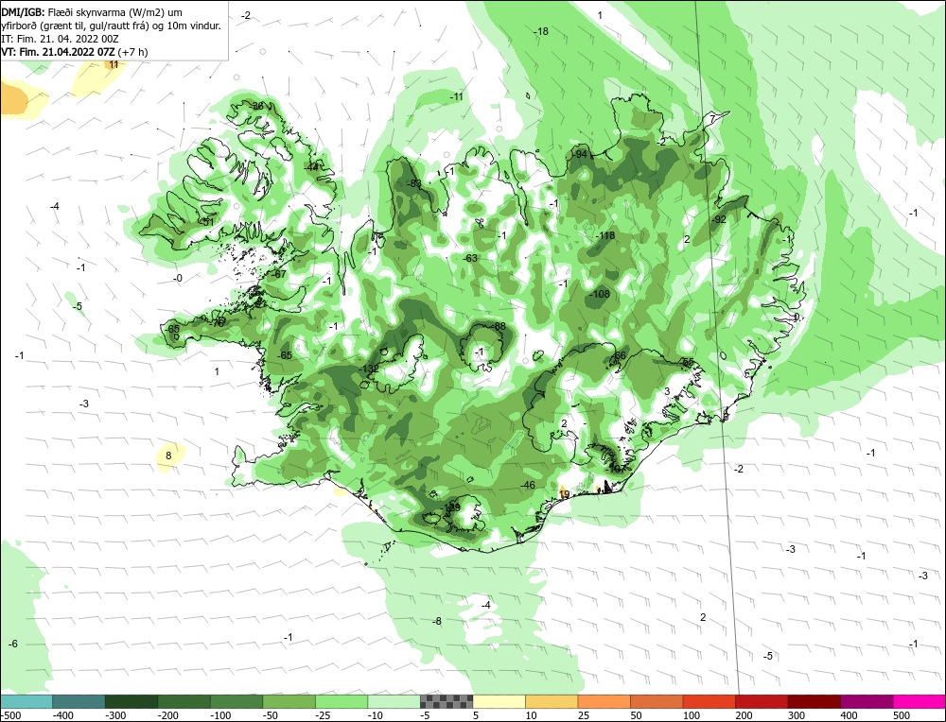Click the map value "-63"
This screenshot has width=946, height=722.
tap(470, 258)
